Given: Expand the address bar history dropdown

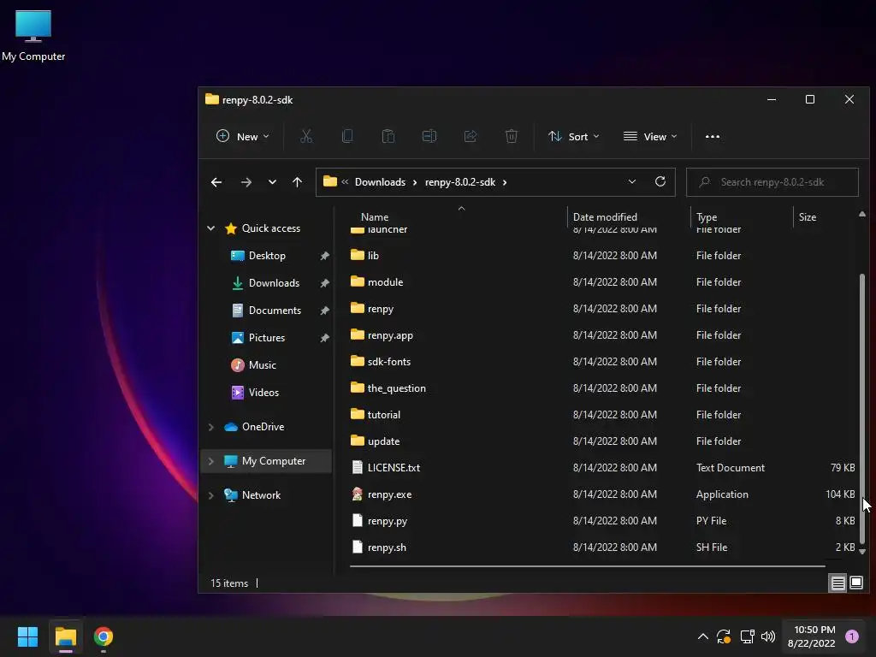Looking at the screenshot, I should 632,181.
